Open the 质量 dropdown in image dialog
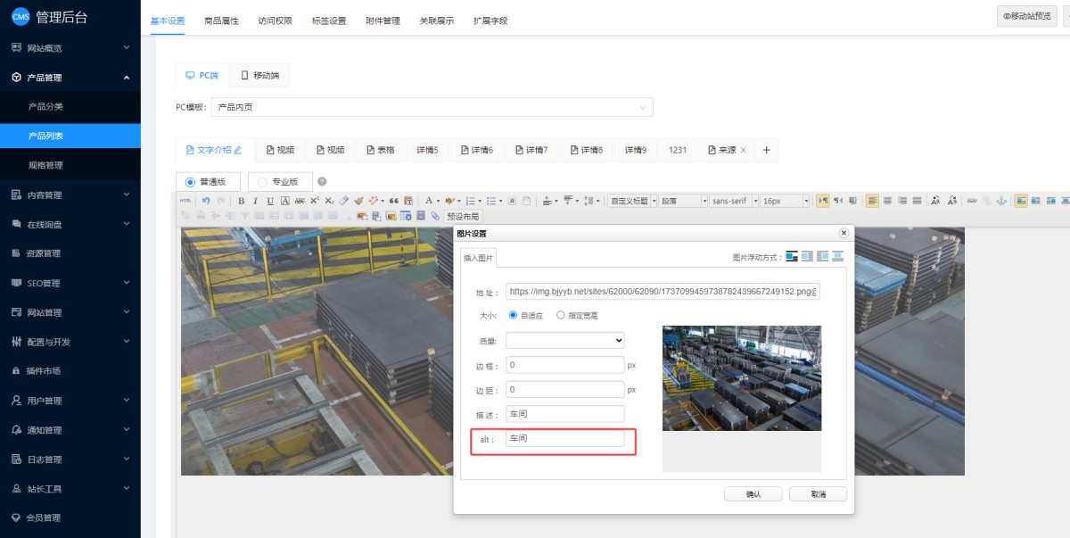Screen dimensions: 1070x538 (x=564, y=340)
